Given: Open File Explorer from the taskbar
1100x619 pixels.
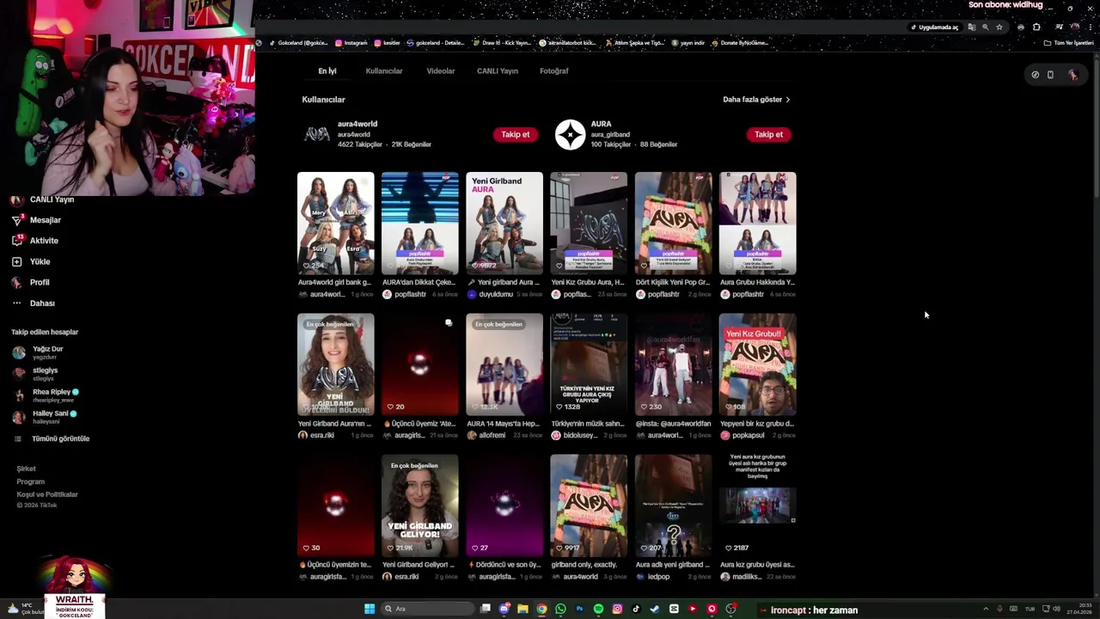Looking at the screenshot, I should click(x=522, y=609).
